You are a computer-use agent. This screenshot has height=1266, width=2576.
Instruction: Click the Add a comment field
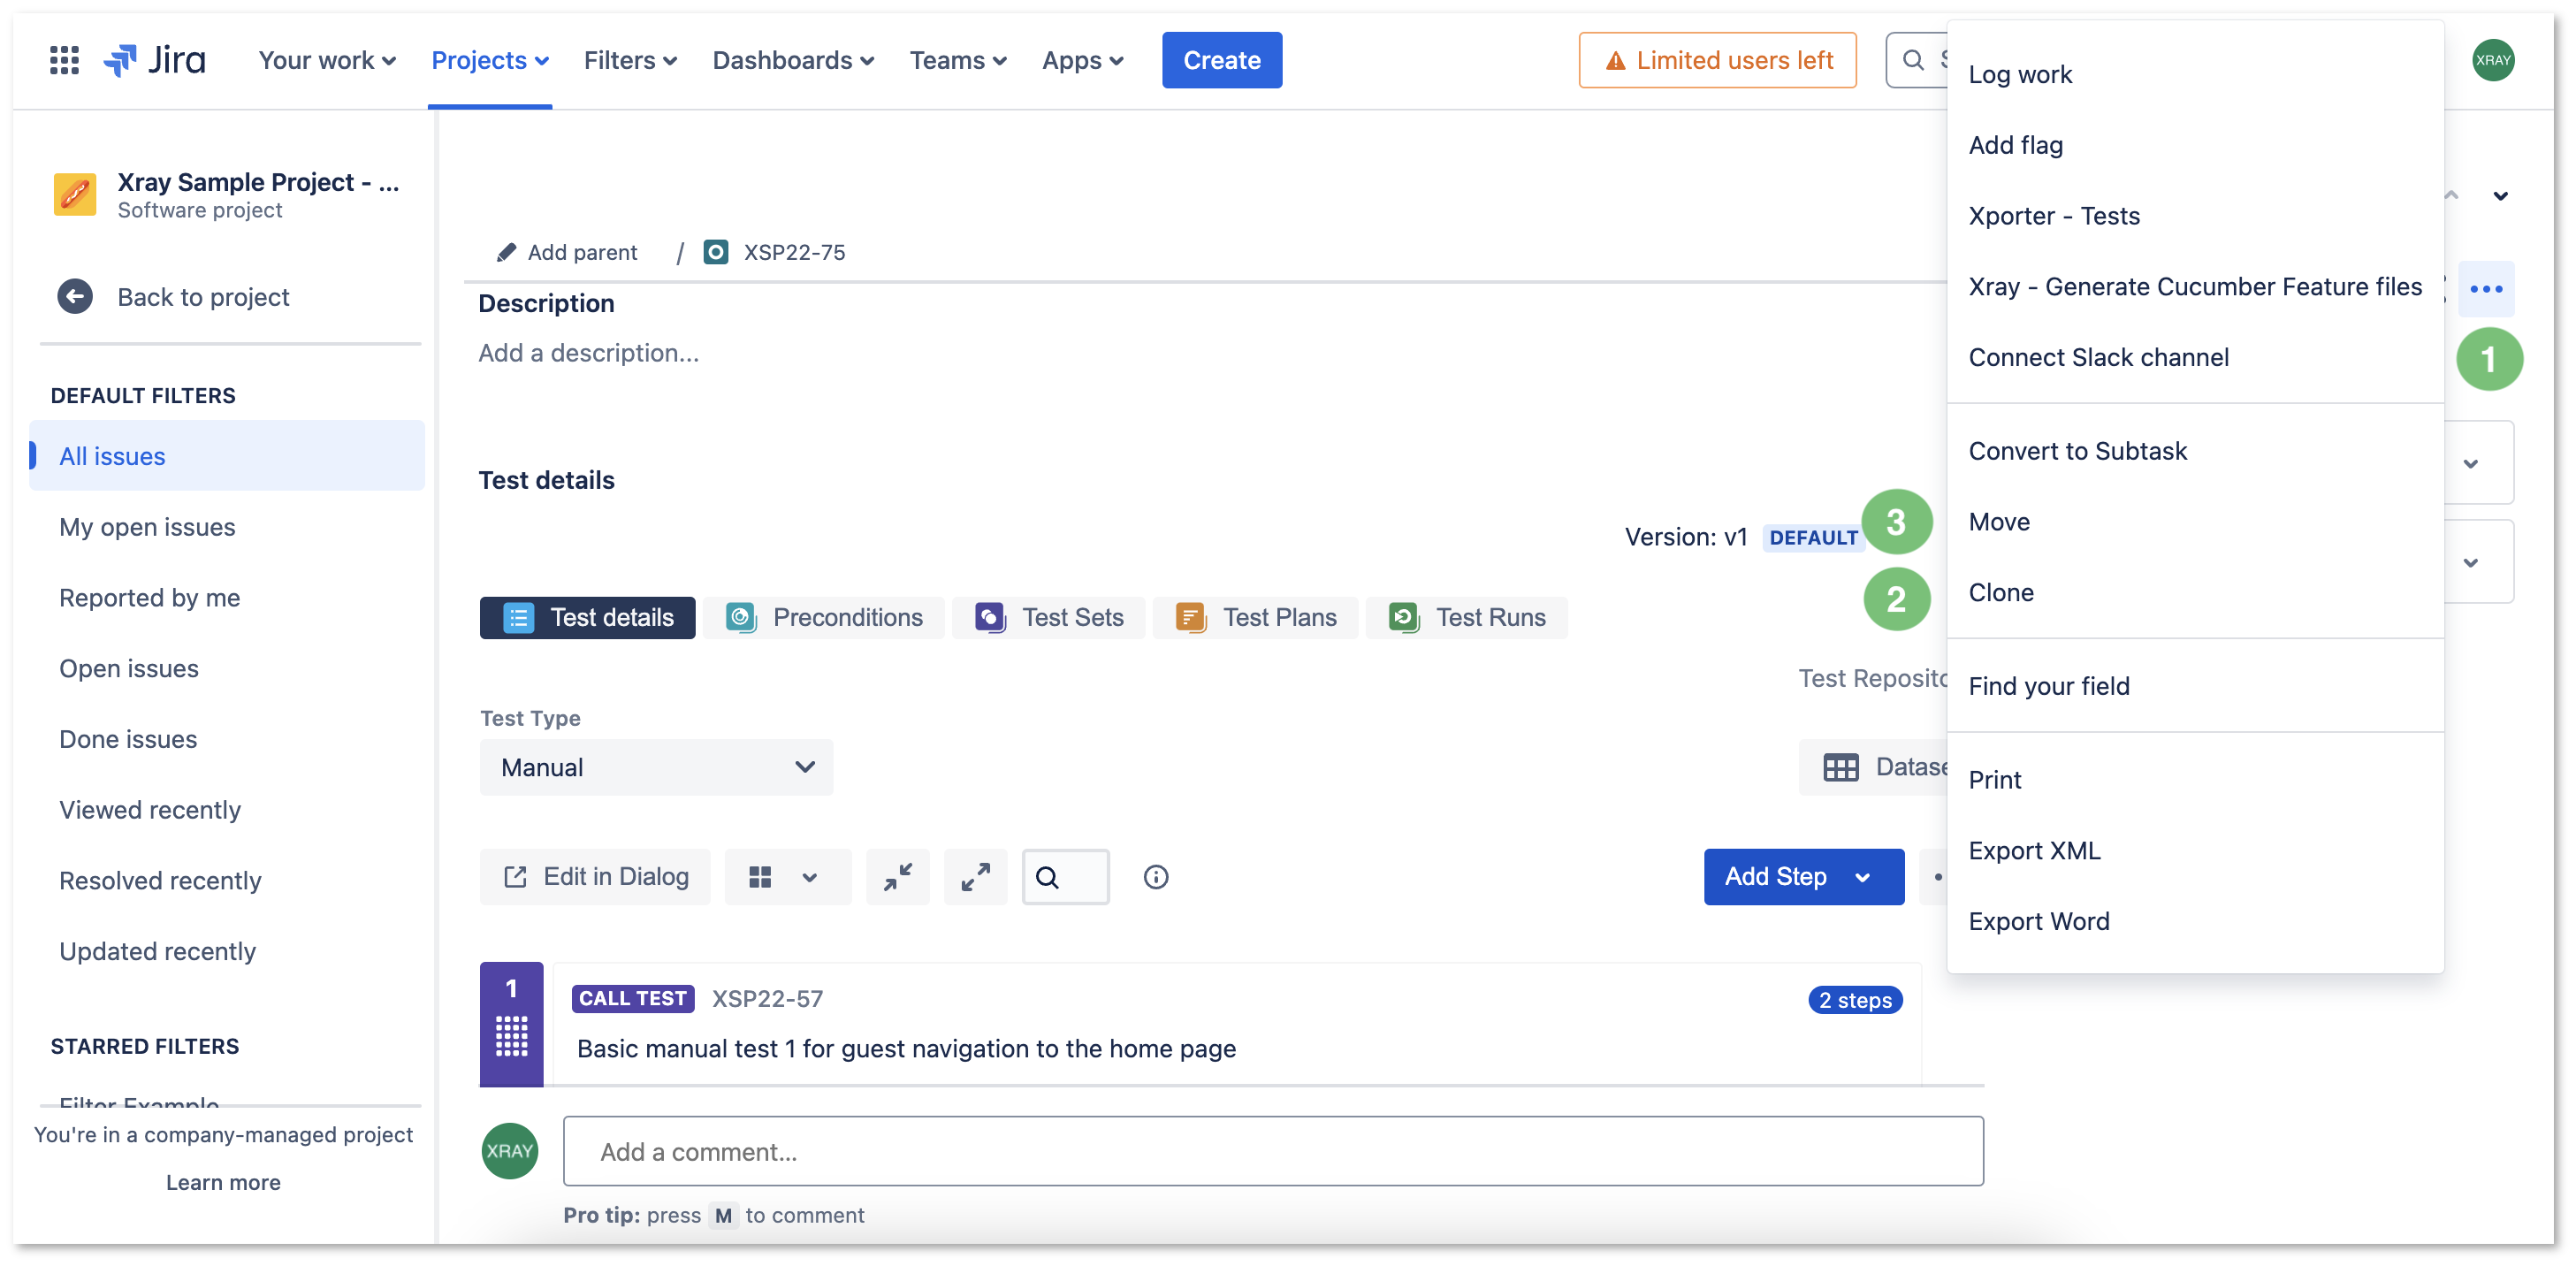pyautogui.click(x=1273, y=1151)
